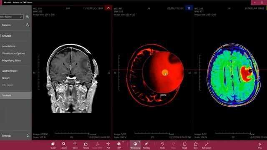Reset the image view
The image size is (267, 150).
pyautogui.click(x=184, y=145)
